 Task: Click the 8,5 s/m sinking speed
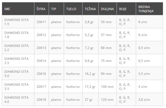click(x=144, y=48)
